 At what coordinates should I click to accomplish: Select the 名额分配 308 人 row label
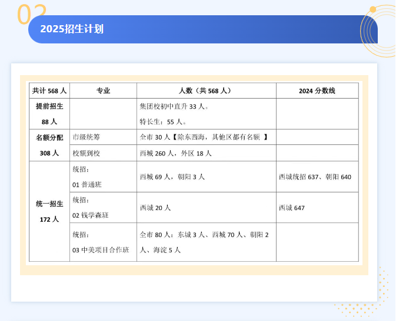tap(49, 146)
